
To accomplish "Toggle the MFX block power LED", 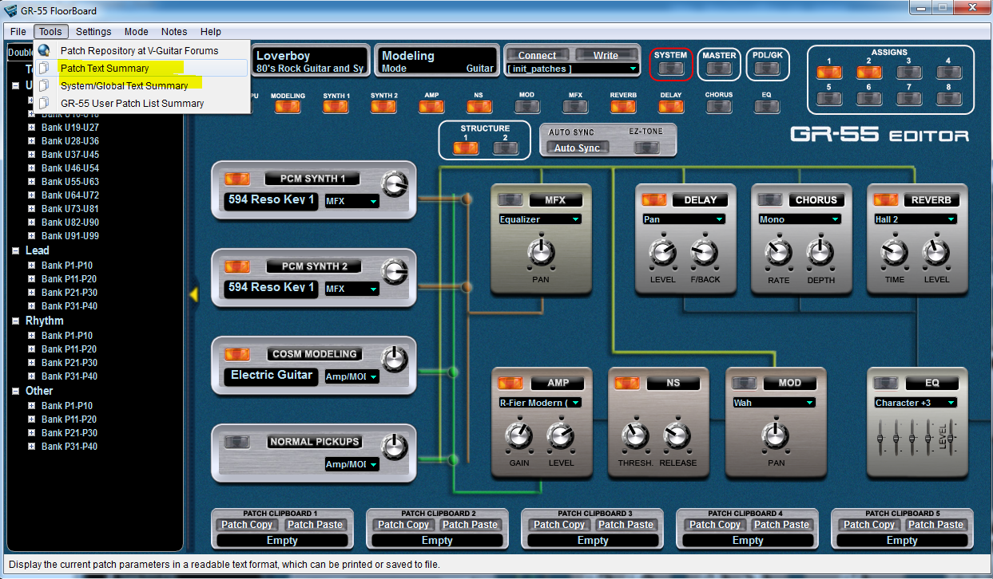I will (x=510, y=199).
